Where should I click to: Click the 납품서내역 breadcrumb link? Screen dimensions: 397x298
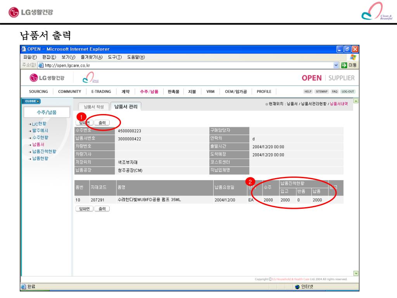[x=339, y=104]
